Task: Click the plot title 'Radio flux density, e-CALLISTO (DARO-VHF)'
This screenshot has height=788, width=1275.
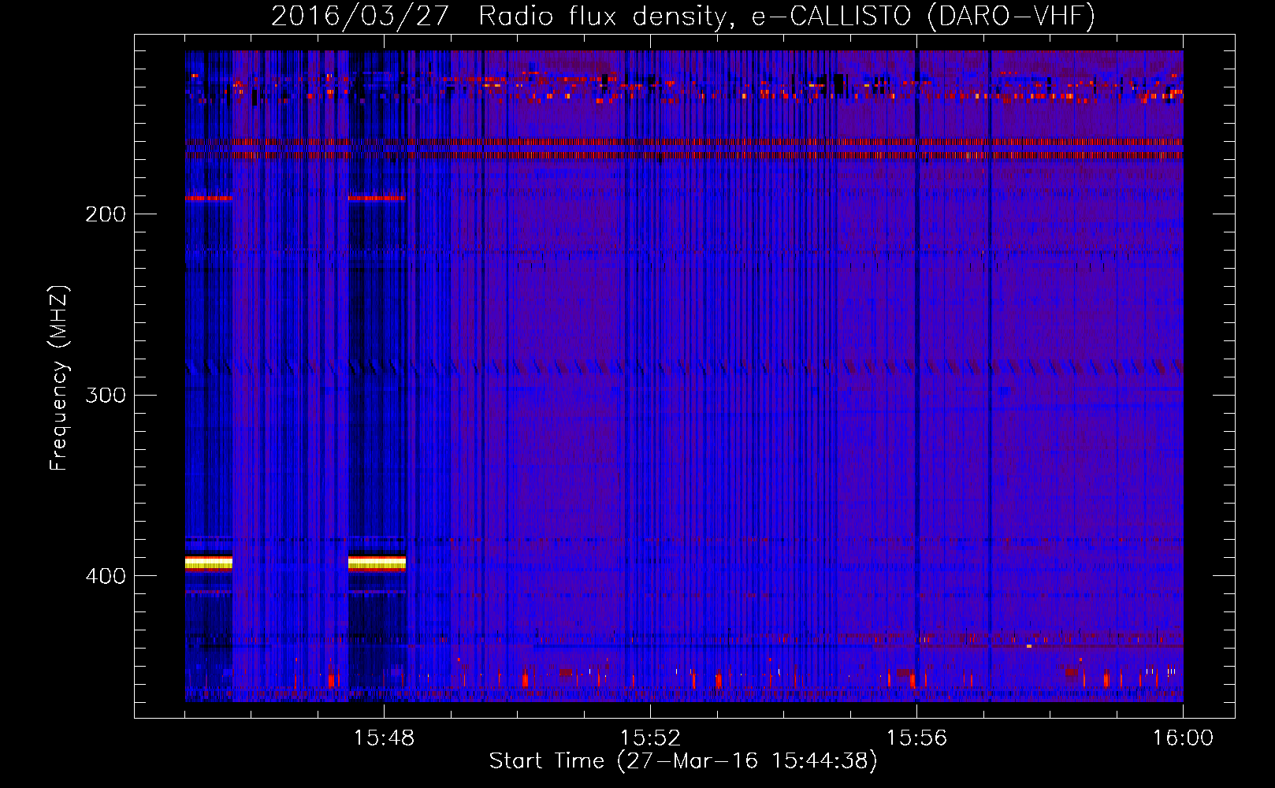Action: click(x=786, y=16)
